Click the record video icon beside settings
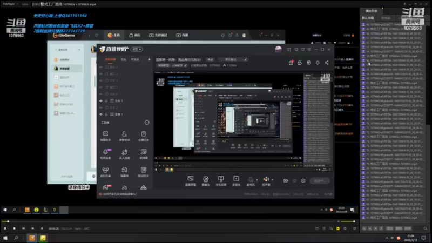 pyautogui.click(x=286, y=181)
